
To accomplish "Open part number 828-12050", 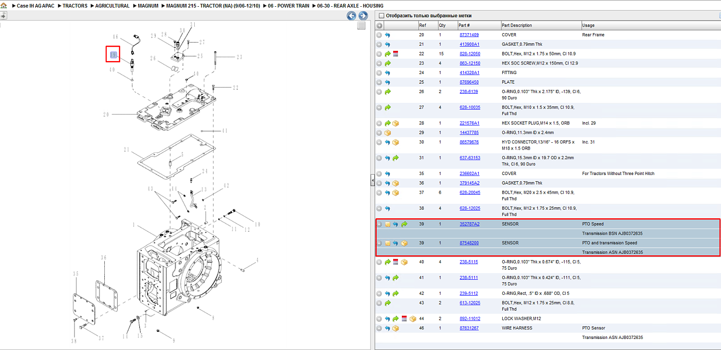I will pyautogui.click(x=470, y=54).
